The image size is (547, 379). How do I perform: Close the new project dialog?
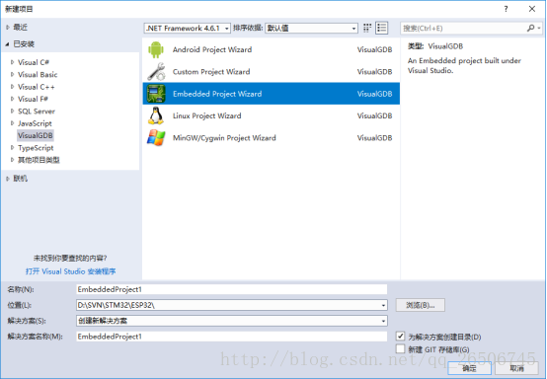point(532,9)
